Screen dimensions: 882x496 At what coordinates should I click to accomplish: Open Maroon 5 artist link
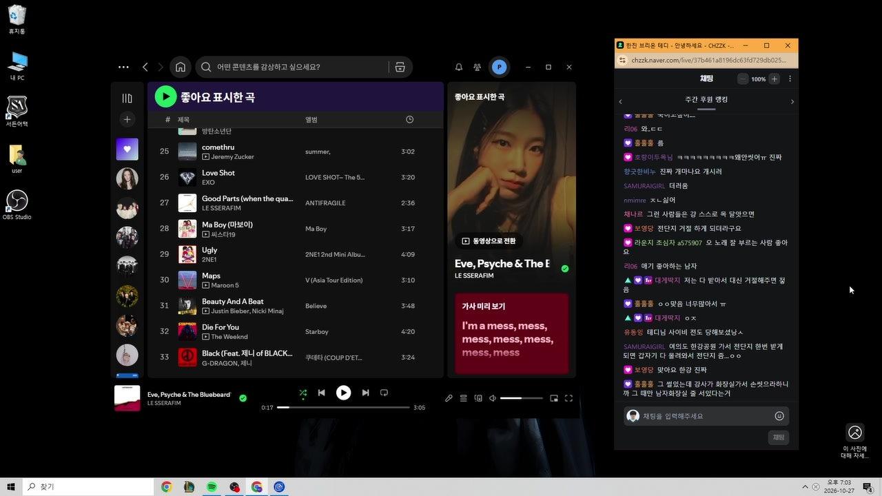tap(225, 285)
